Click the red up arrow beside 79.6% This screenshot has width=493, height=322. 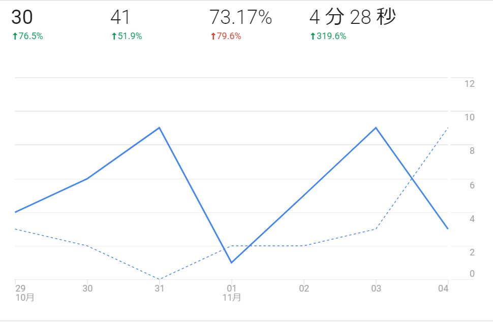[x=213, y=36]
